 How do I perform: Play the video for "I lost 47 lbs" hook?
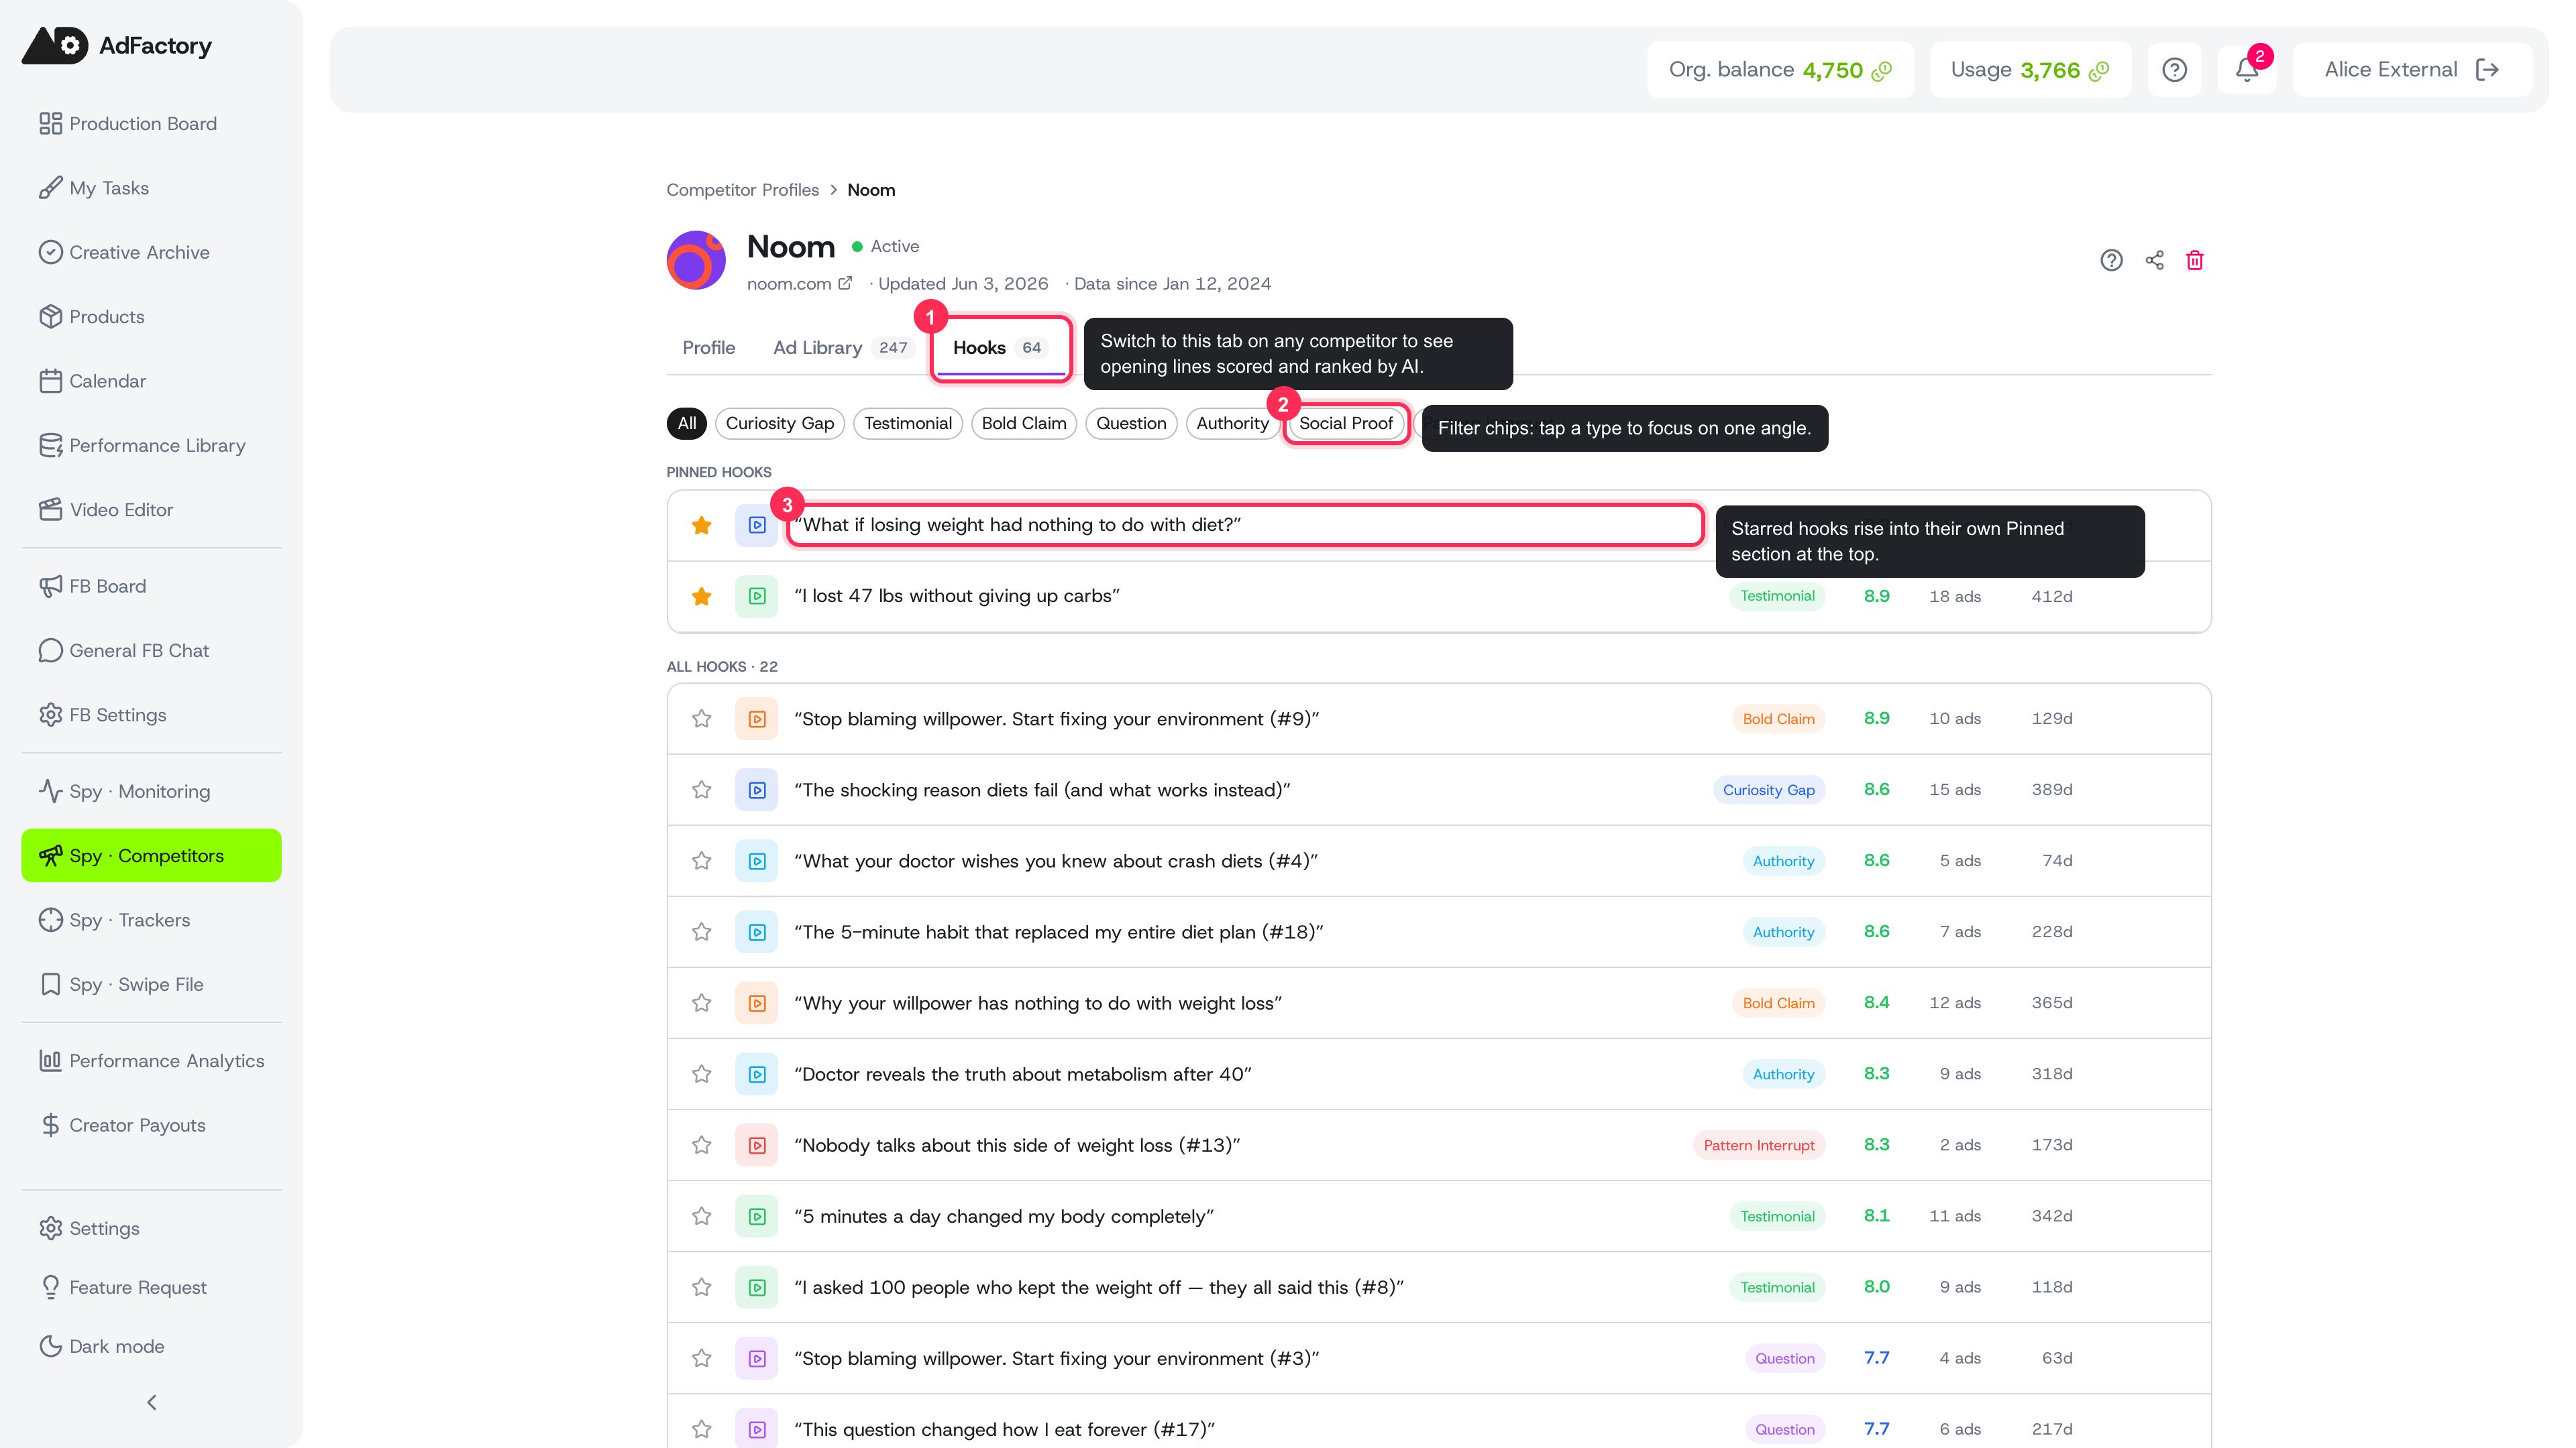click(x=757, y=595)
